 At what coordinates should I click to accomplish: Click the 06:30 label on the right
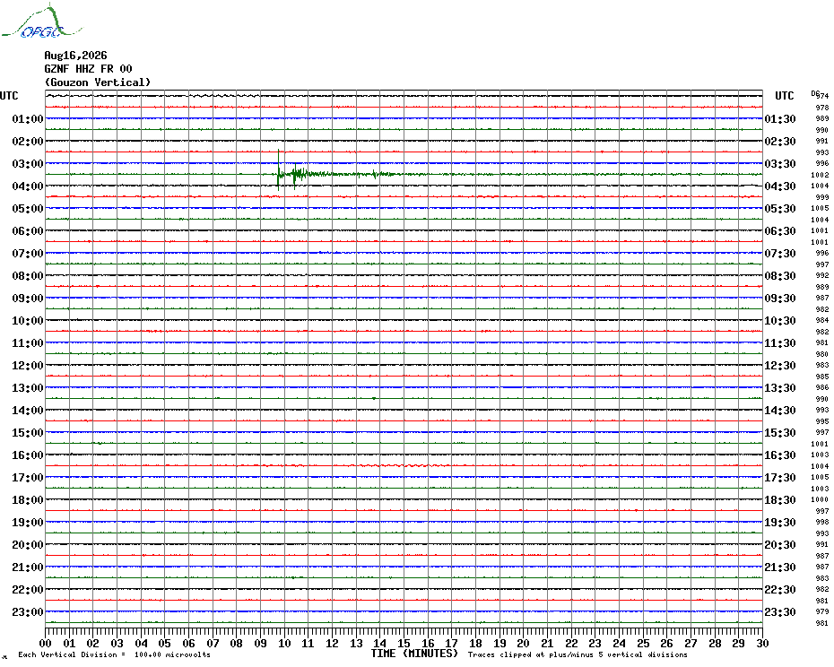[x=780, y=230]
